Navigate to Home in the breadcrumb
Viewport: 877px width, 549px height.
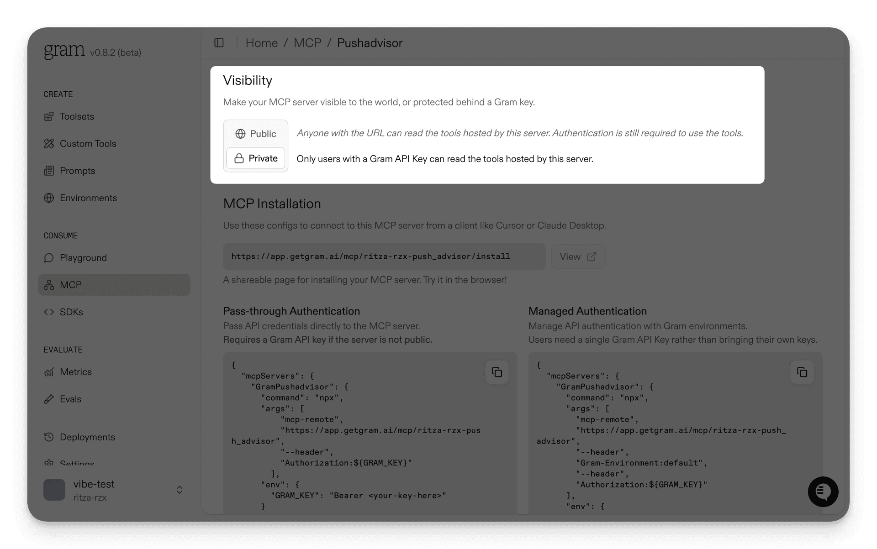coord(262,42)
